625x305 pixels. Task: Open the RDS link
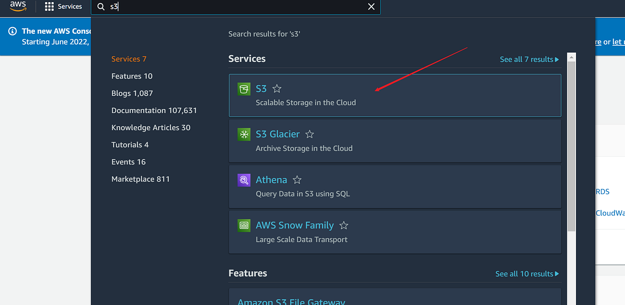[x=603, y=191]
